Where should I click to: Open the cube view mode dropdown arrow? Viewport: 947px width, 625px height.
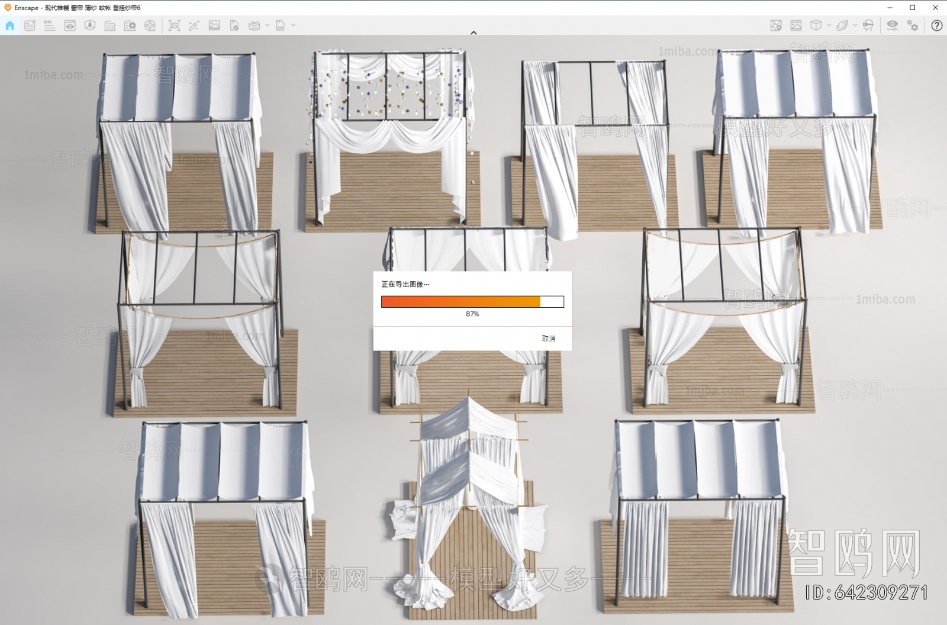pos(829,25)
